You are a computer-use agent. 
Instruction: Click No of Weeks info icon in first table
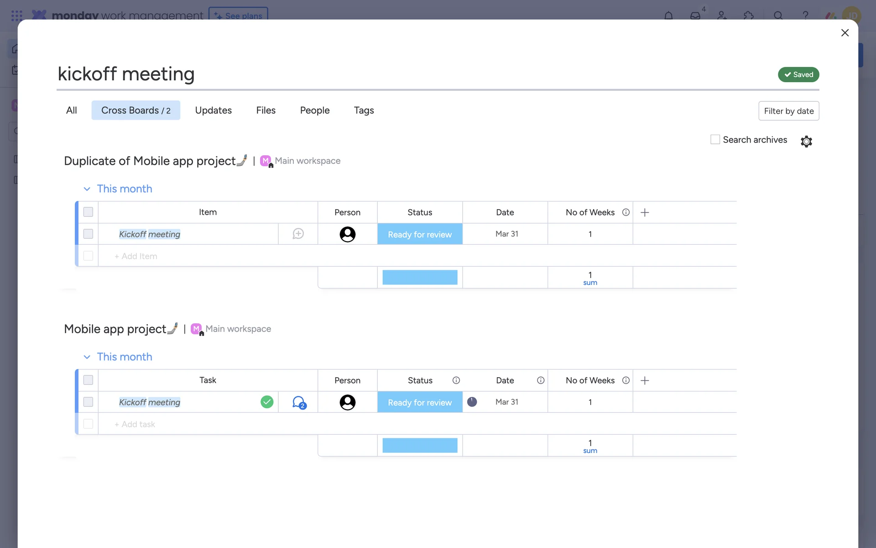pos(626,212)
